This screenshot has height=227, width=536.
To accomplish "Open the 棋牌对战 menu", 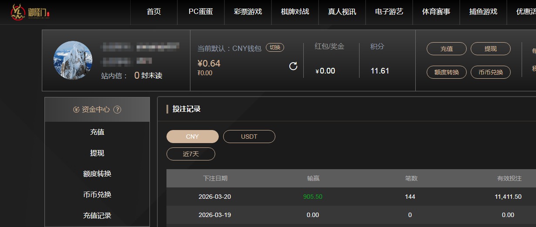I will [295, 12].
